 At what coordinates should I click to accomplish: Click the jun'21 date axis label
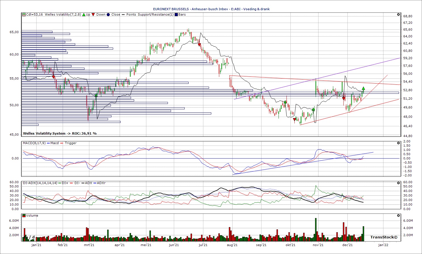174,245
